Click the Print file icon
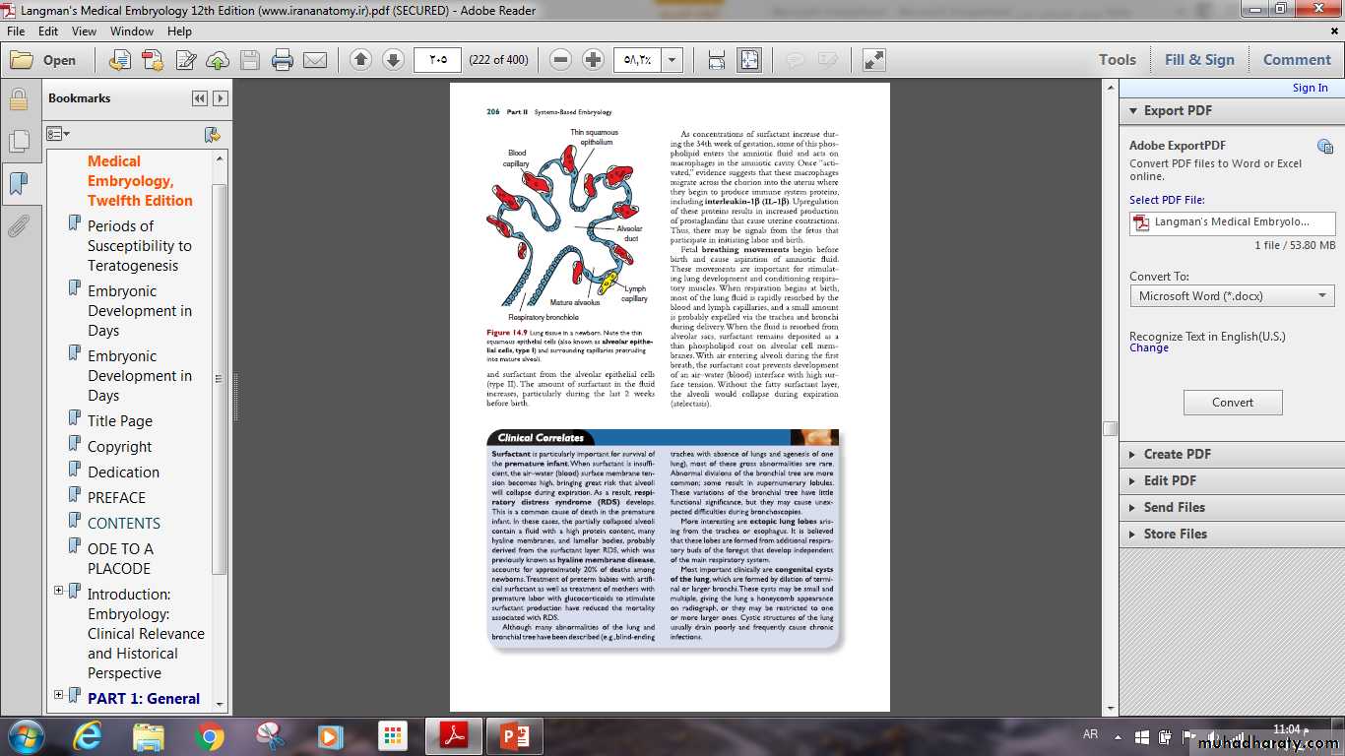1345x756 pixels. (283, 60)
